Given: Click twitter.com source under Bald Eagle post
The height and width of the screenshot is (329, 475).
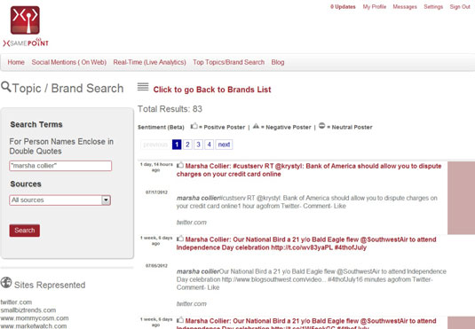Looking at the screenshot, I should click(x=192, y=304).
